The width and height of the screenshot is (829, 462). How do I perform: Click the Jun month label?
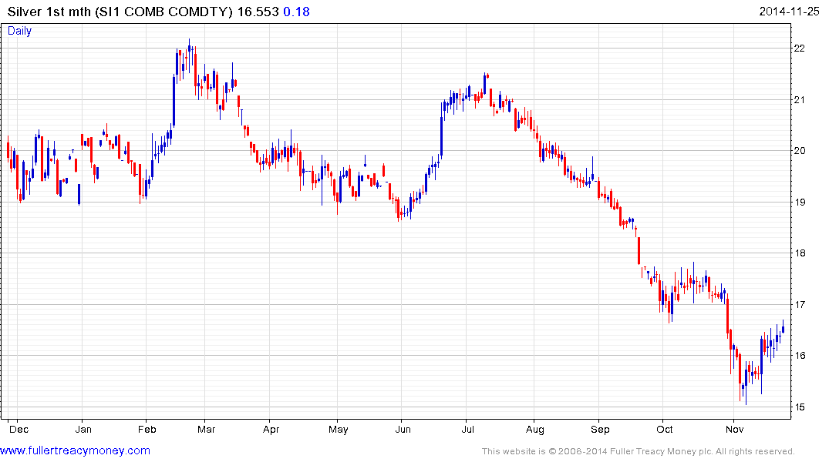403,429
